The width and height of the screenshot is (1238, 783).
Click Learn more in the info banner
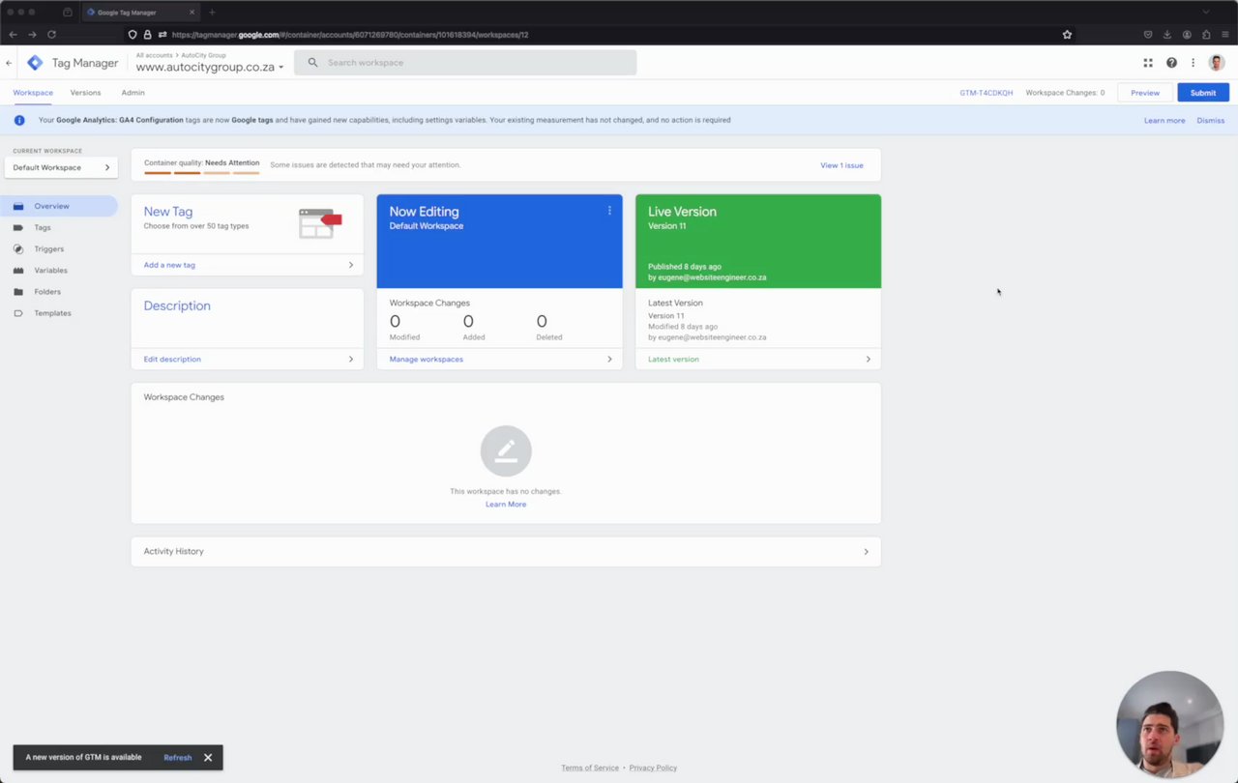click(1164, 121)
